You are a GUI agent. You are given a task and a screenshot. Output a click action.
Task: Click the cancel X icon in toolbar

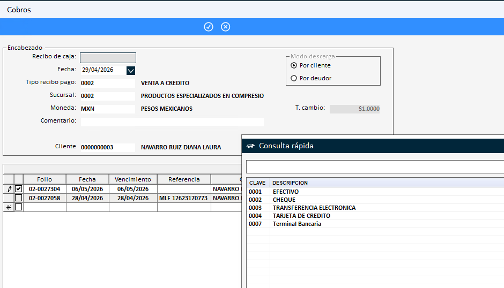[225, 27]
